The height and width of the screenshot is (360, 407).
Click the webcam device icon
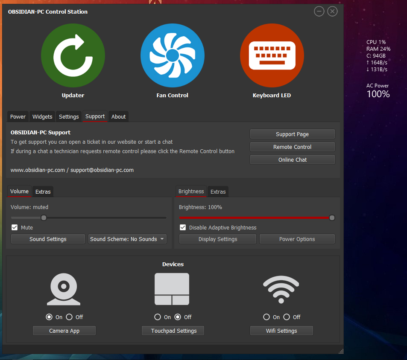coord(64,289)
